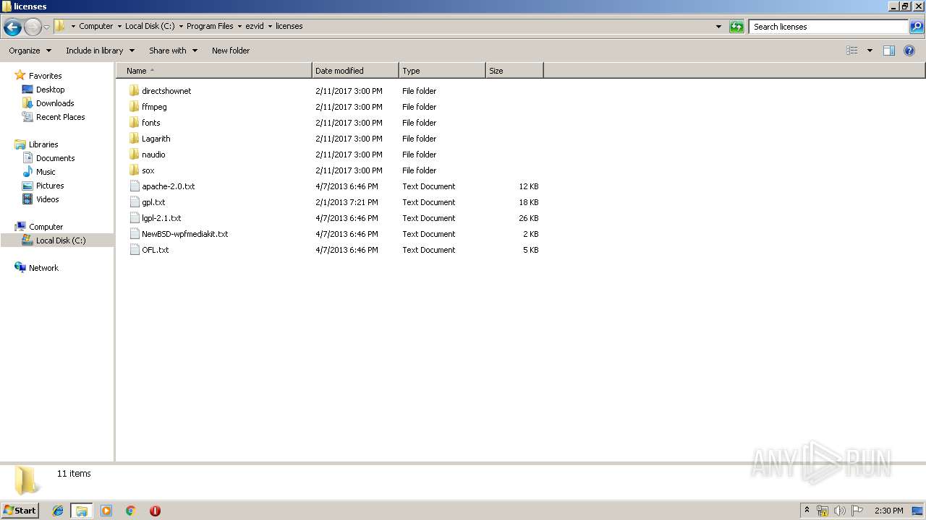Viewport: 926px width, 520px height.
Task: Select the OFL.txt file icon
Action: tap(134, 250)
